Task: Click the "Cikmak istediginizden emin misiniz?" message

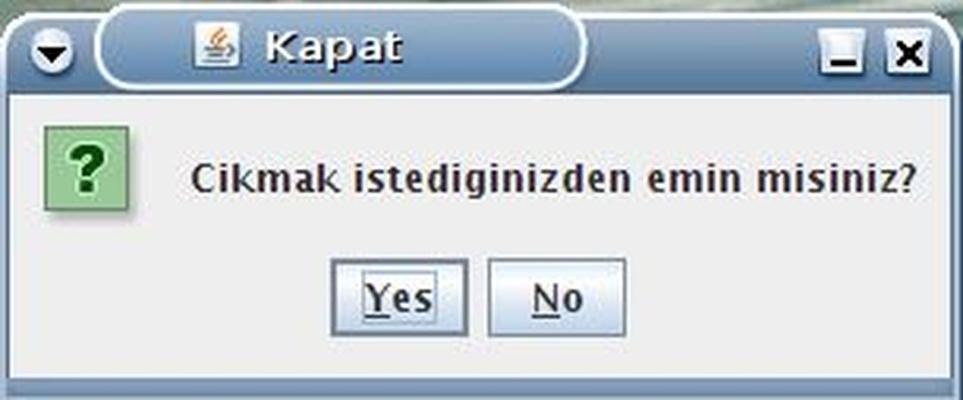Action: coord(553,179)
